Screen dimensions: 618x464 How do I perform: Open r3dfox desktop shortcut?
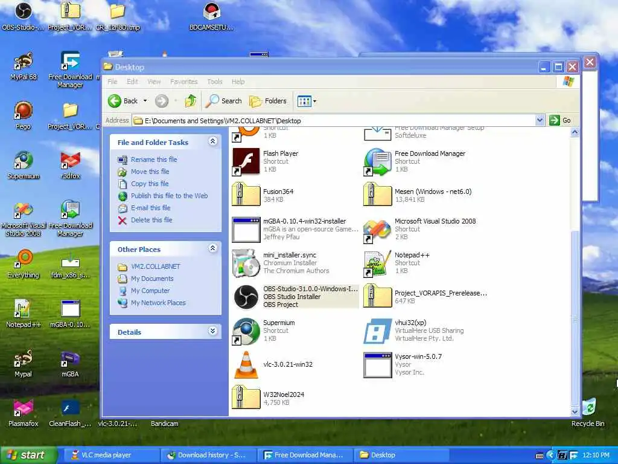pyautogui.click(x=70, y=165)
